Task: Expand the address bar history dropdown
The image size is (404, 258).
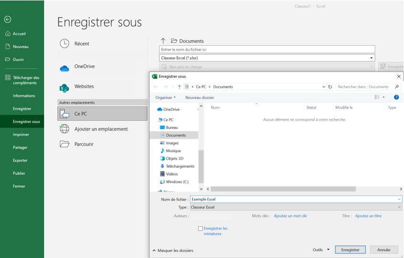Action: tap(324, 87)
